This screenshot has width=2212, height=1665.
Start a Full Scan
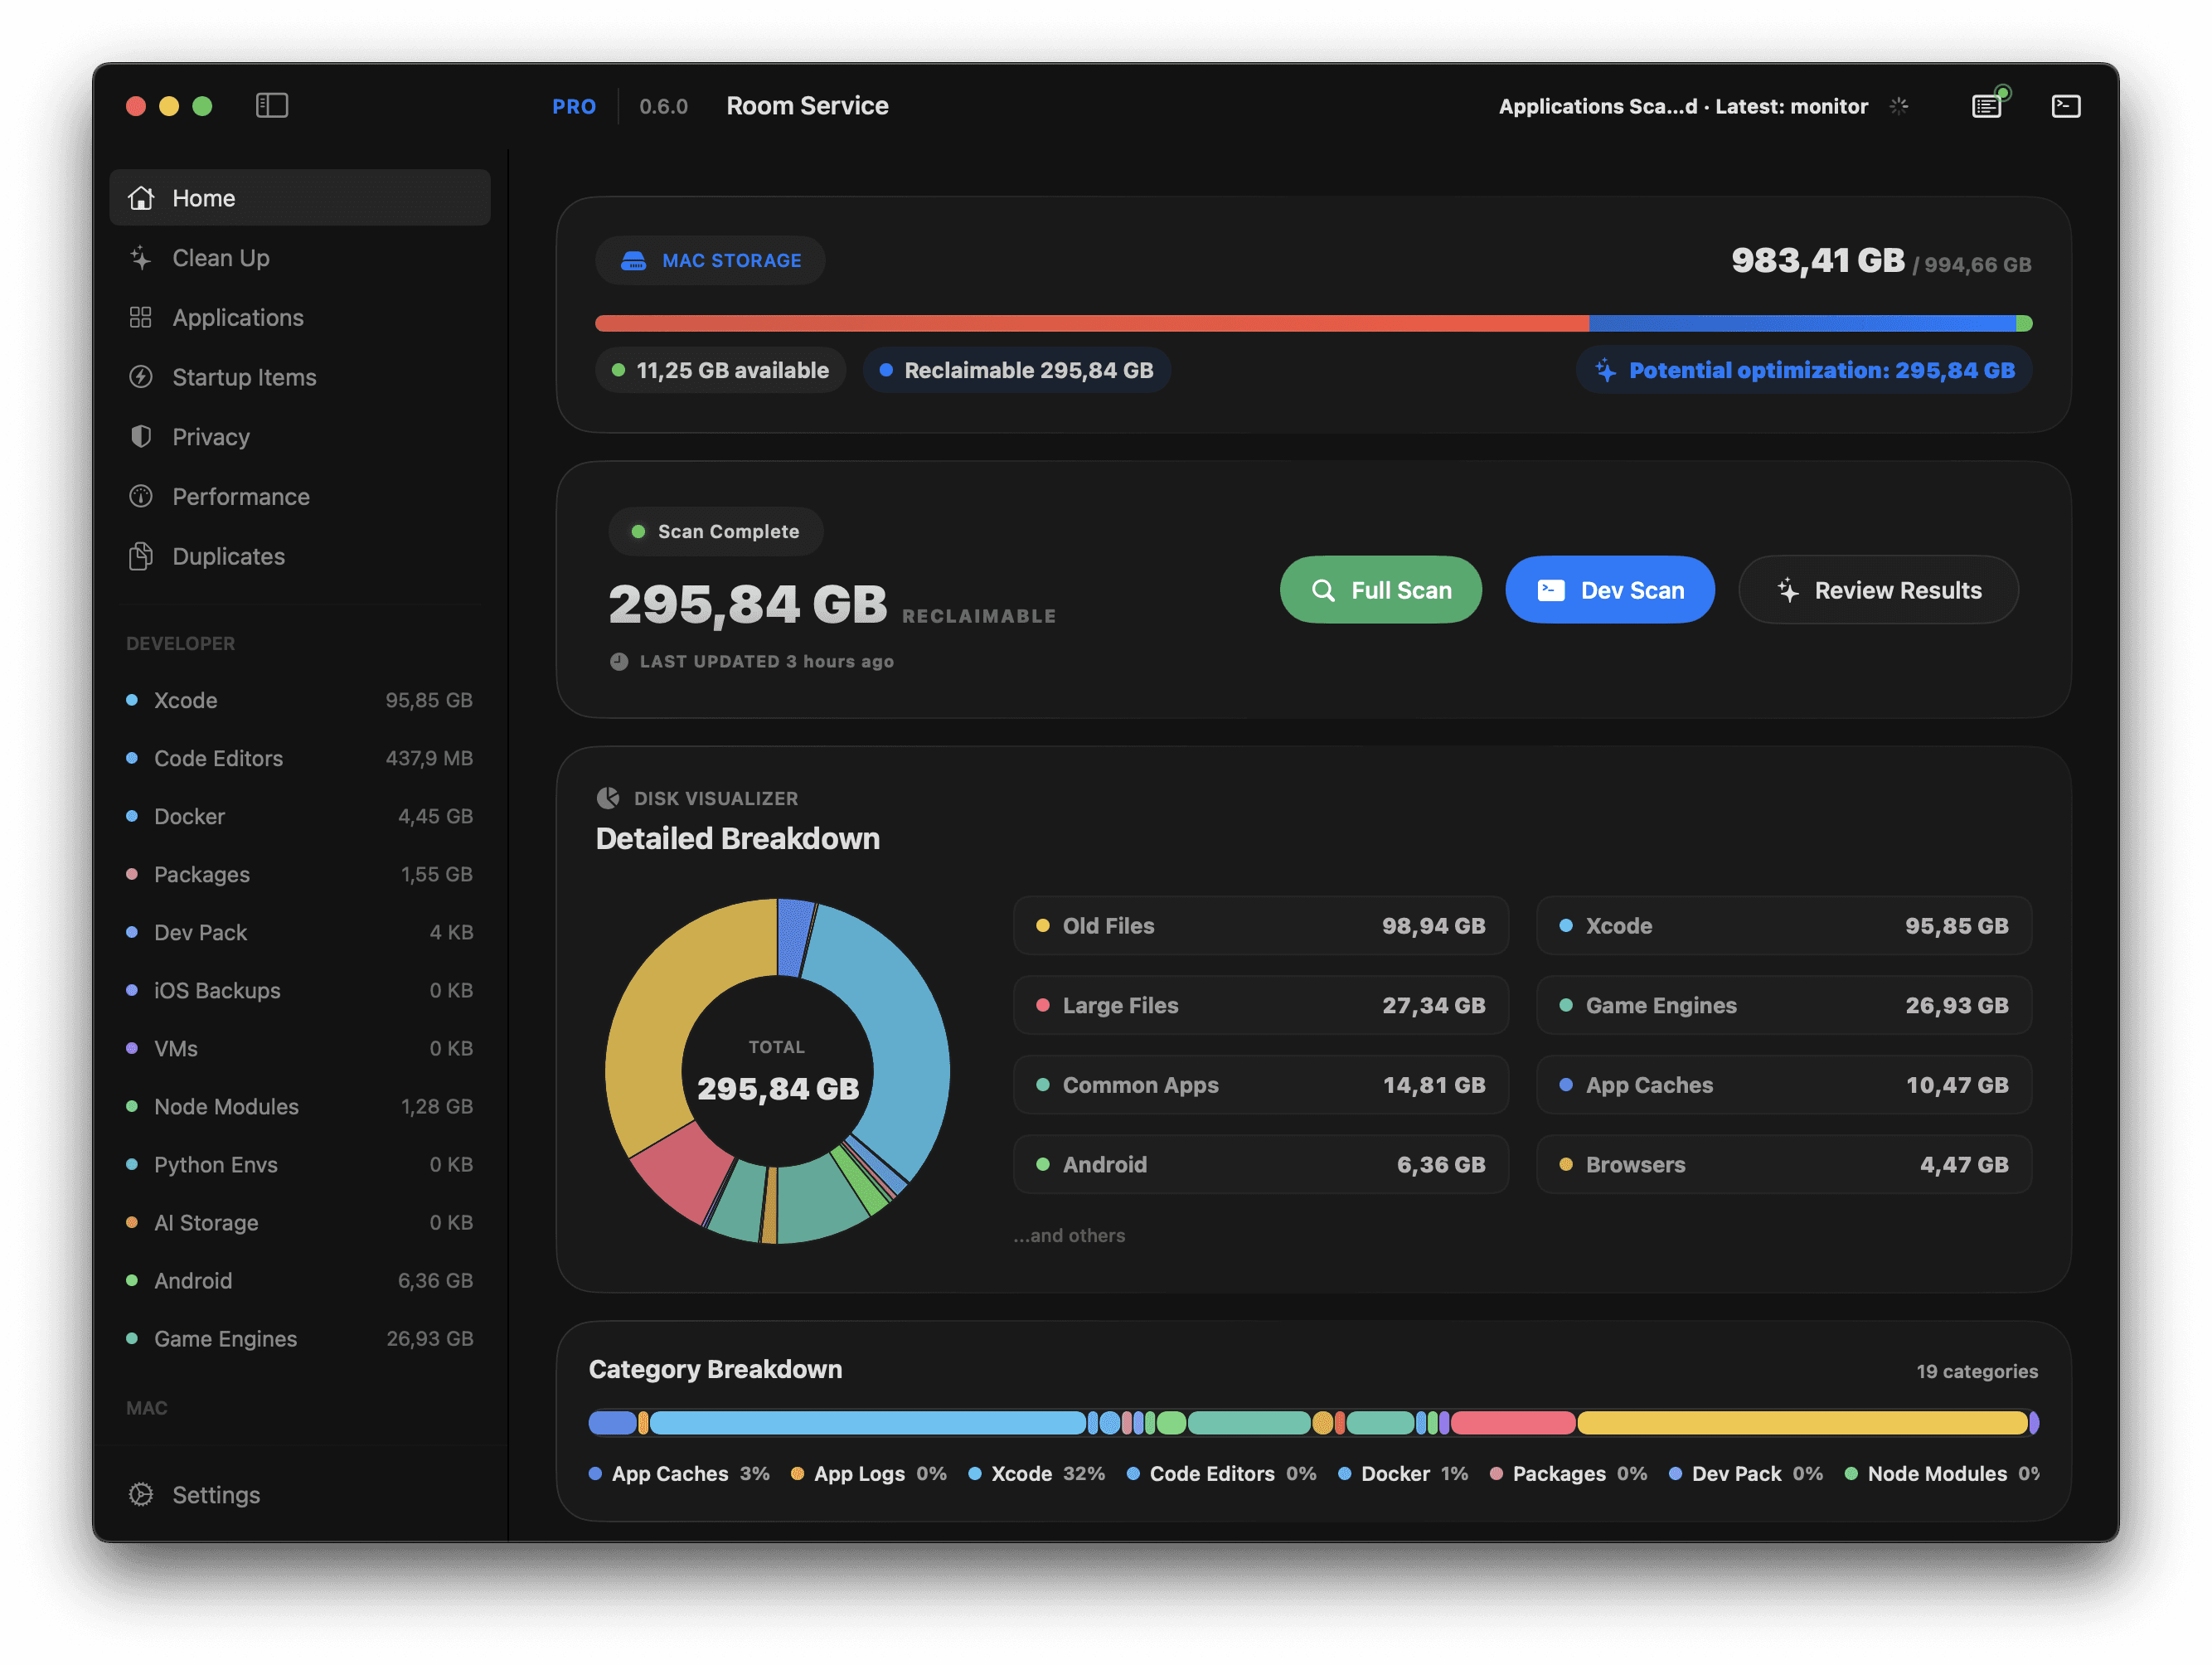coord(1380,590)
